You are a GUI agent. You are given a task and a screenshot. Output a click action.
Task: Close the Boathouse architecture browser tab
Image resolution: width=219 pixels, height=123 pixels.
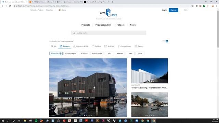(x=26, y=2)
